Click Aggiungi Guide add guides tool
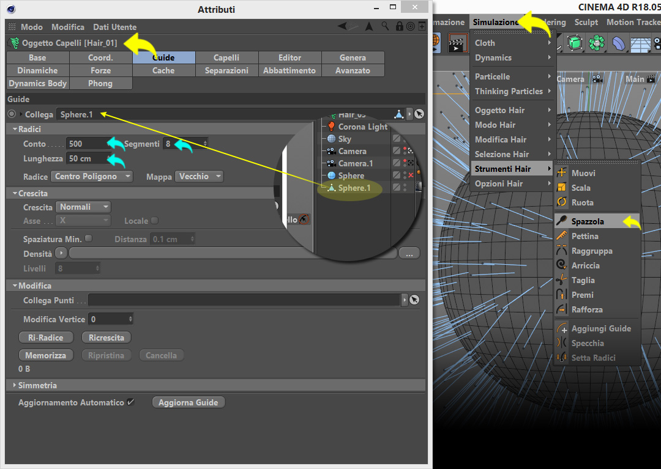This screenshot has width=661, height=469. coord(597,328)
